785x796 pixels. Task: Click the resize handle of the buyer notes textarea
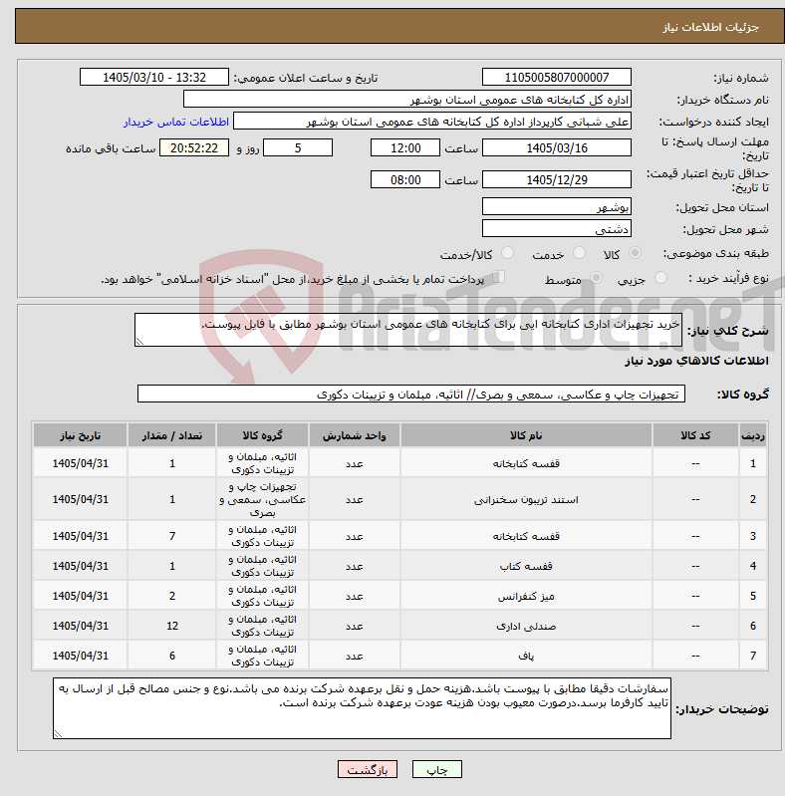pos(58,734)
